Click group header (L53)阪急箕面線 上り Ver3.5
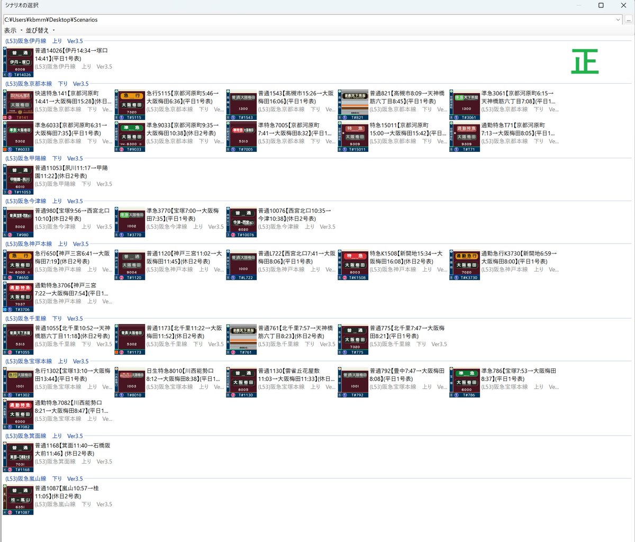The image size is (635, 542). point(44,436)
